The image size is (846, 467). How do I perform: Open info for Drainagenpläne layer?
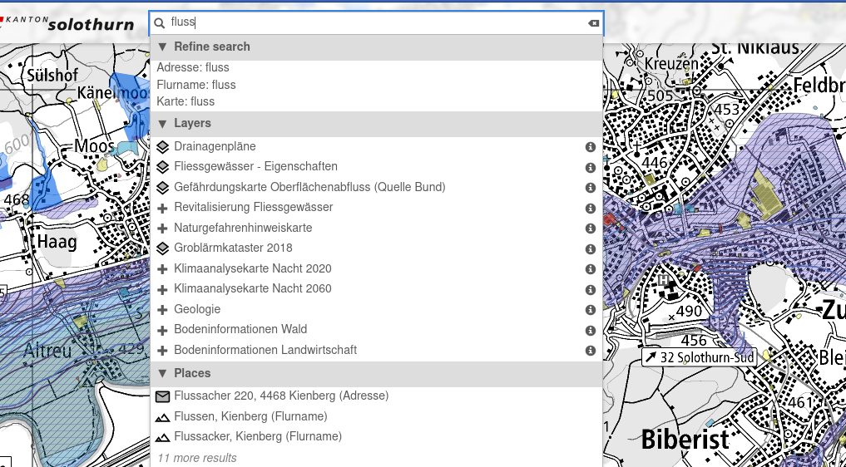pos(591,147)
